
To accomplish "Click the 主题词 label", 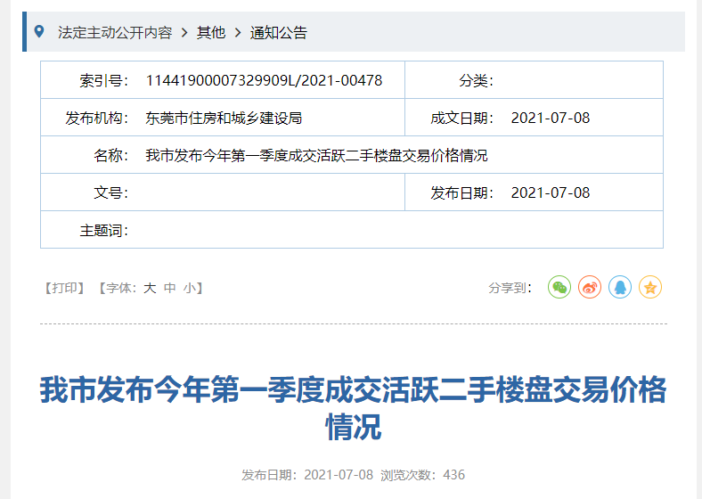I will click(104, 231).
